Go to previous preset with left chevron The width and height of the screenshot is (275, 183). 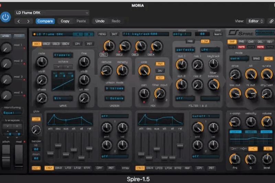point(19,21)
